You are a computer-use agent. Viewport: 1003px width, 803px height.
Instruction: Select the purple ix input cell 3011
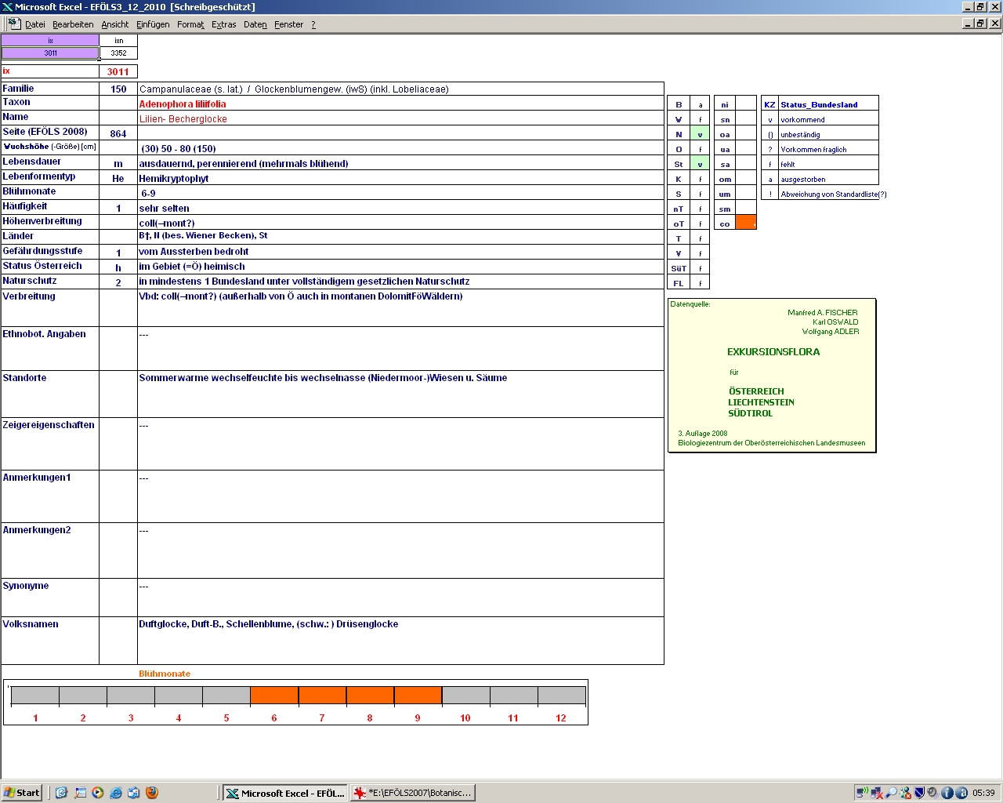tap(50, 53)
